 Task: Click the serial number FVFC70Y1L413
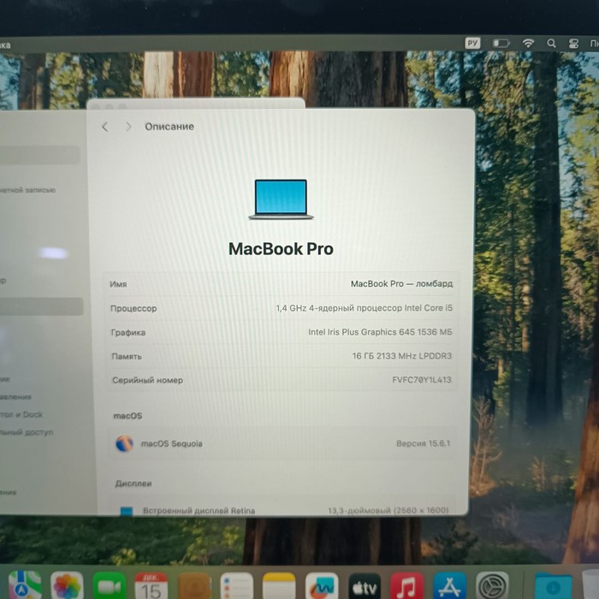[421, 380]
